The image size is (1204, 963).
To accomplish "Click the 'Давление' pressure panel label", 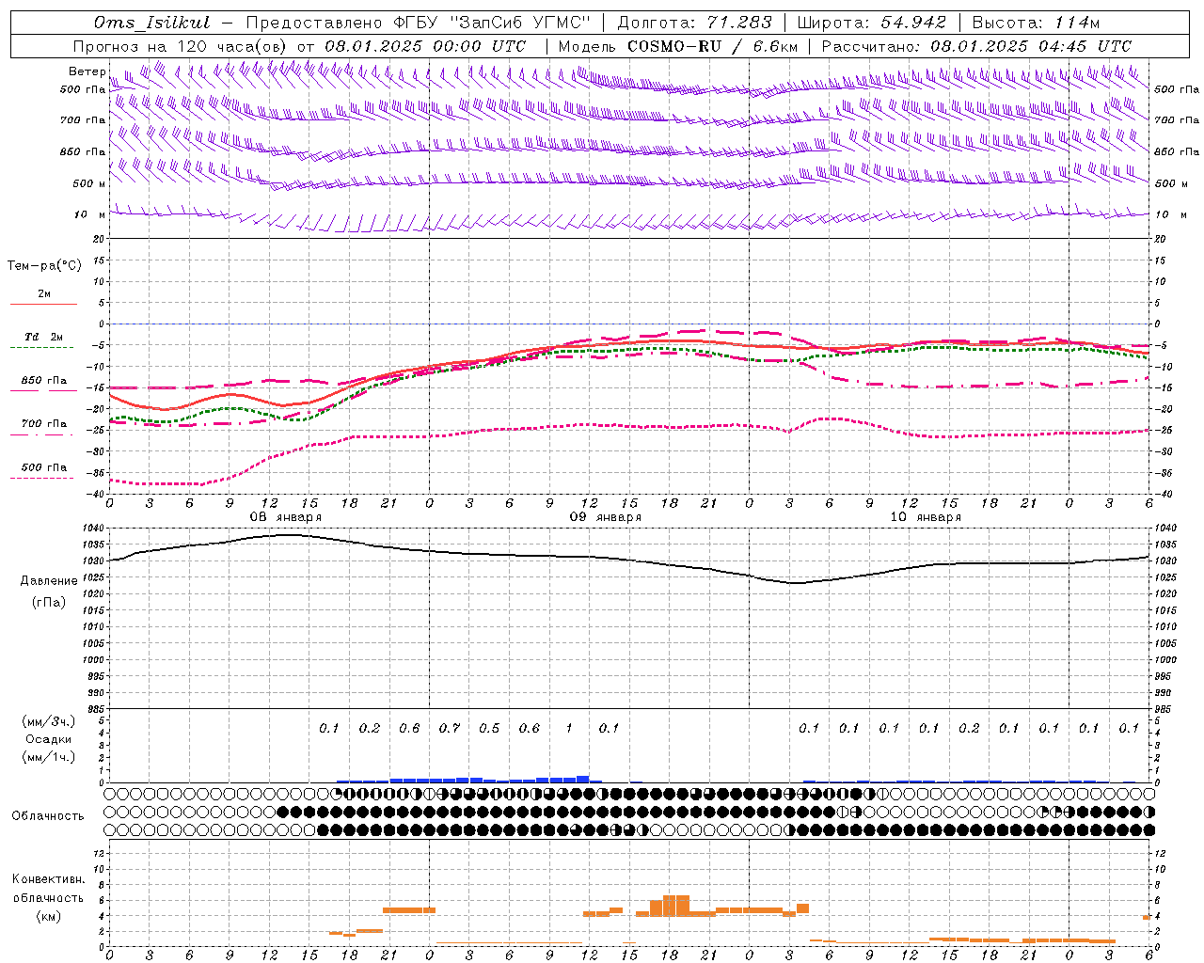I will 48,581.
